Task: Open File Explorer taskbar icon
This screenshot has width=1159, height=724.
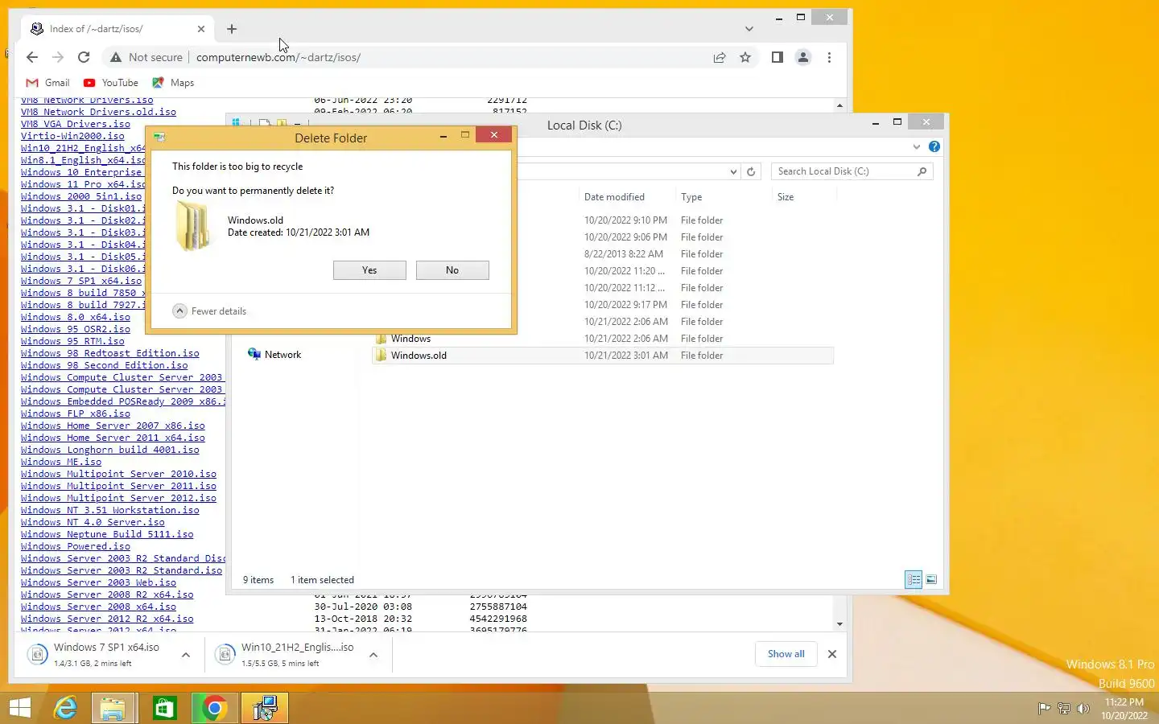Action: pyautogui.click(x=113, y=708)
